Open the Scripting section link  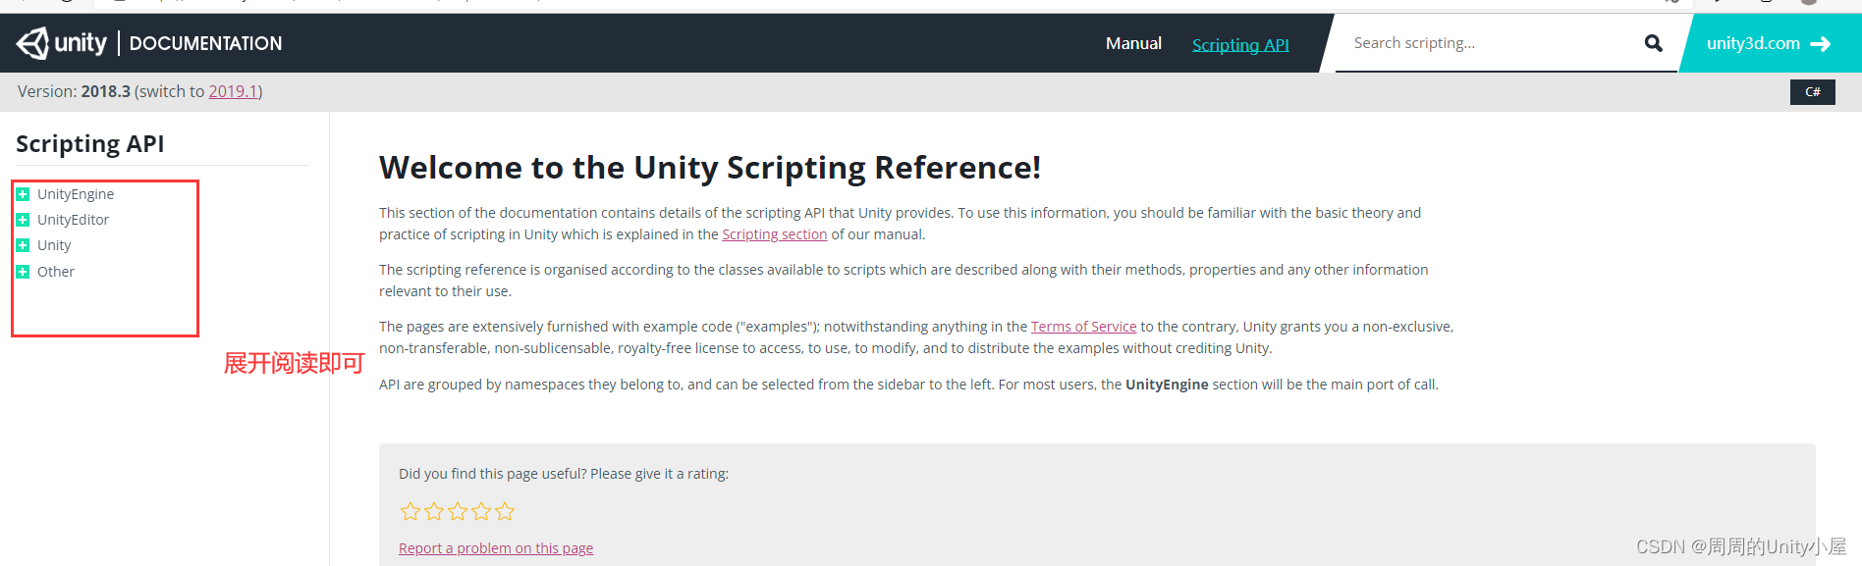point(774,234)
